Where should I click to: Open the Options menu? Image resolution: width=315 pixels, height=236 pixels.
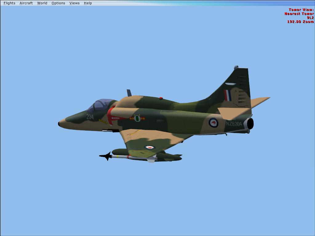[58, 3]
